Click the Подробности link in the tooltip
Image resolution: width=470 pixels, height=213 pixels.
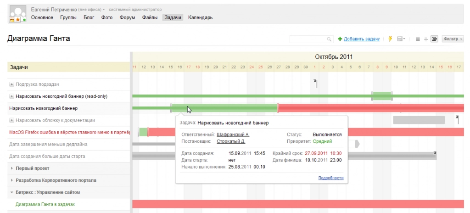(330, 178)
